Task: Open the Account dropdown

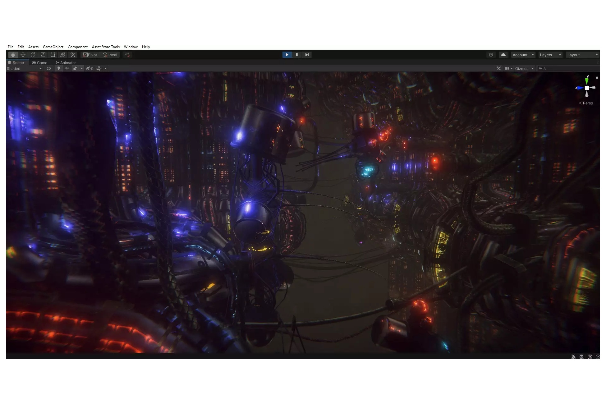Action: pos(523,55)
